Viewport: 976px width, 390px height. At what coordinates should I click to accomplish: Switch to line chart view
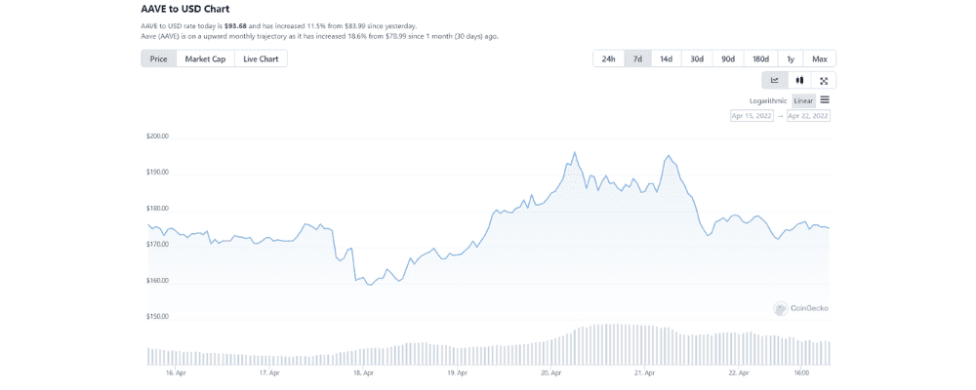point(775,80)
